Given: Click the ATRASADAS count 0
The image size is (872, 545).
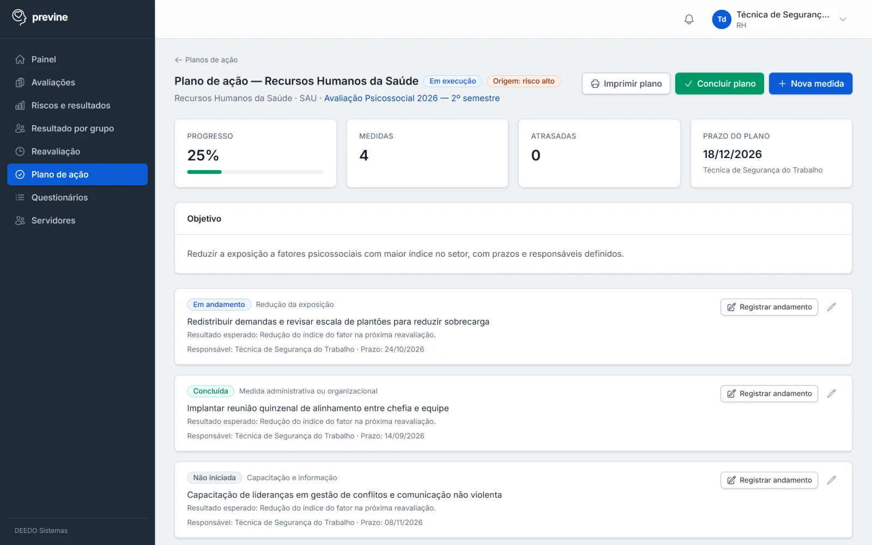Looking at the screenshot, I should click(x=536, y=155).
